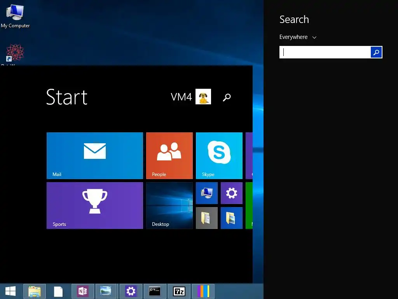Image resolution: width=398 pixels, height=299 pixels.
Task: Click the VM4 user account picture
Action: [203, 97]
